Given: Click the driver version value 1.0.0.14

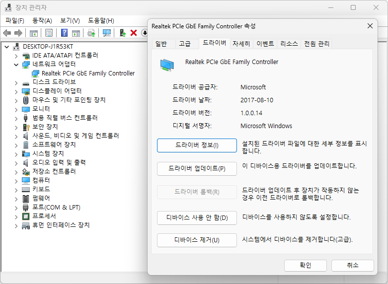Looking at the screenshot, I should point(251,113).
